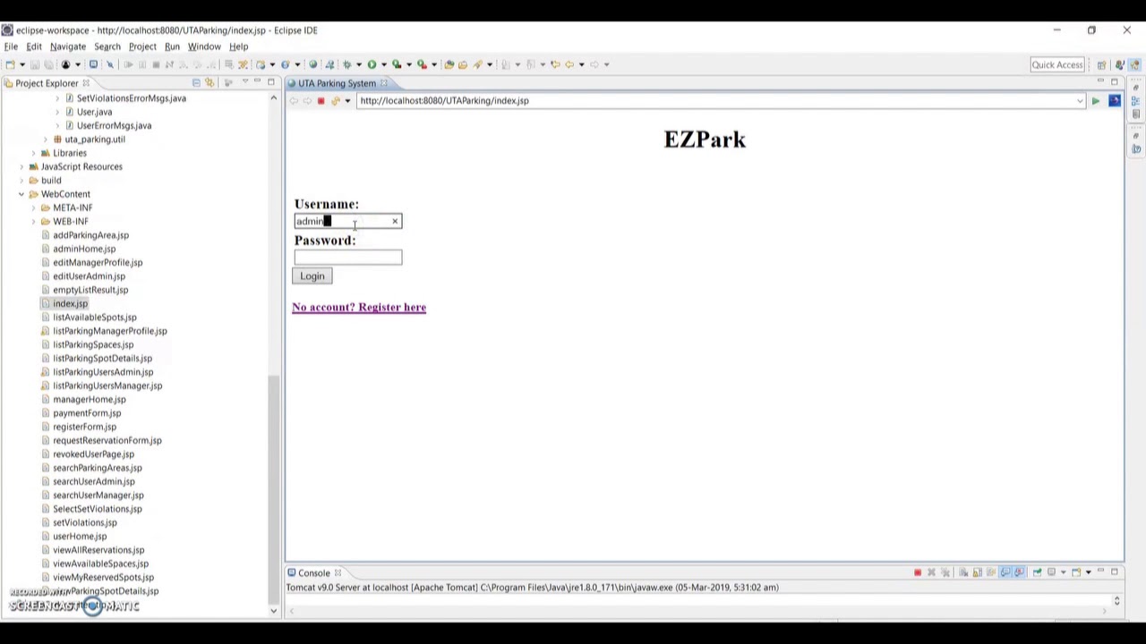1146x644 pixels.
Task: Select adminHome.jsp file
Action: 84,249
